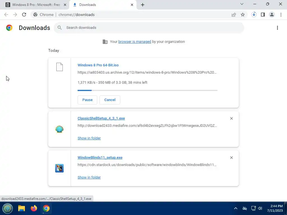Open the tab search chevron

point(242,4)
